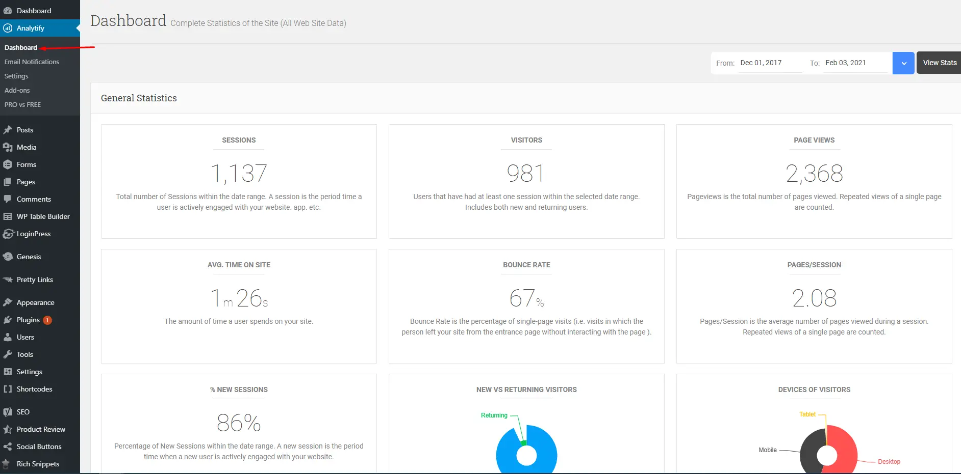Image resolution: width=961 pixels, height=474 pixels.
Task: Click the Appearance paintbrush icon
Action: (8, 302)
